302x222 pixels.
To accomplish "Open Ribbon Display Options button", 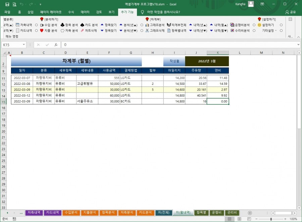I will tap(262, 4).
